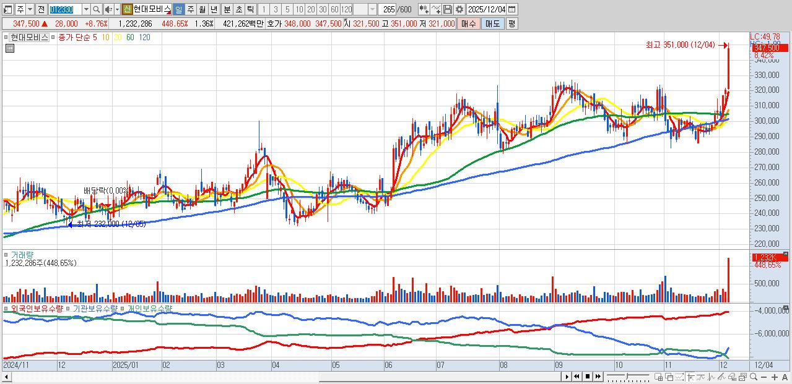Switch to minute chart 분 tab

[227, 9]
